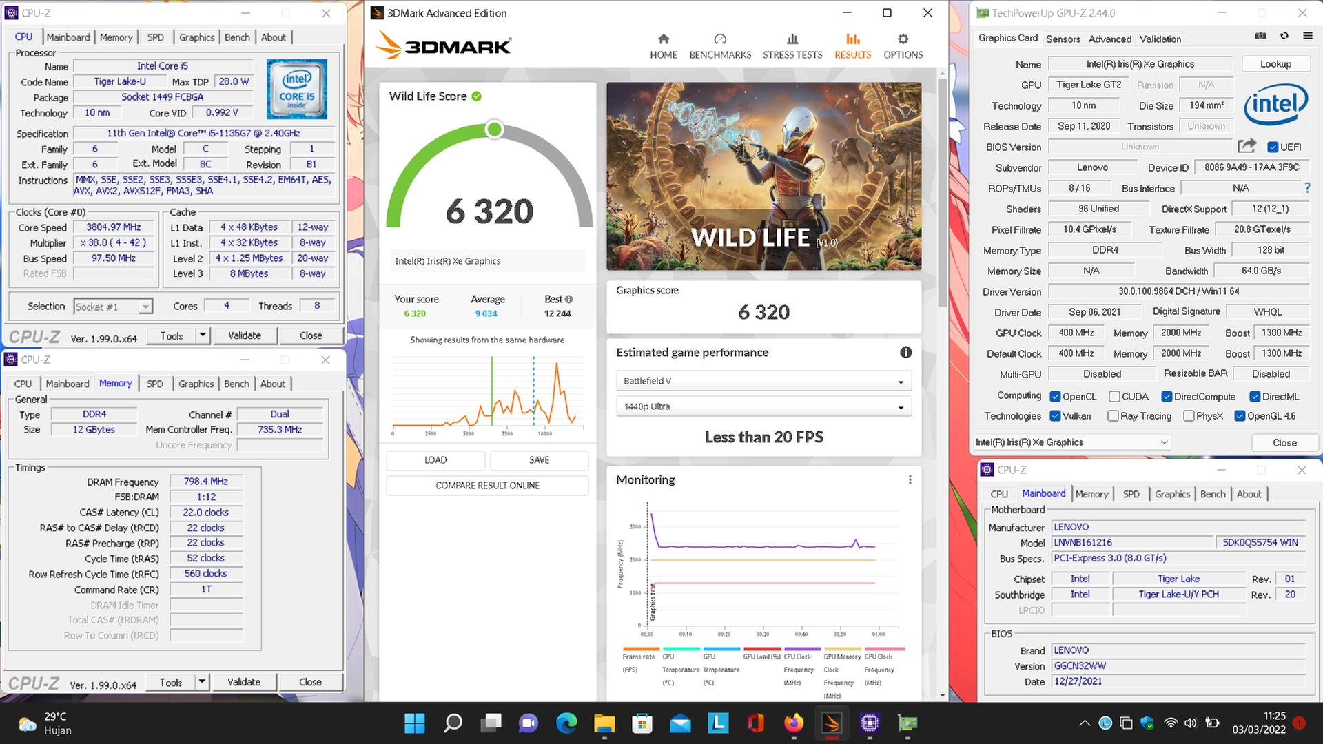Click the Wild Life benchmark artwork
The image size is (1323, 744).
[763, 176]
